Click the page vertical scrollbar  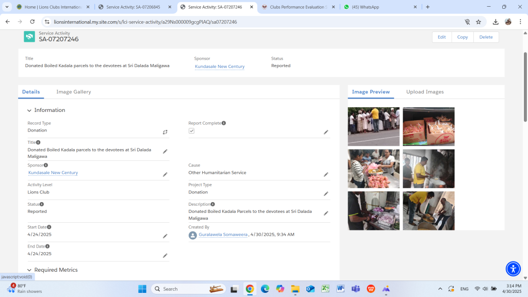(x=525, y=87)
